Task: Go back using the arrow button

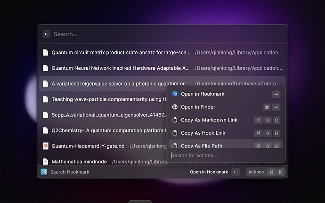Action: [47, 34]
